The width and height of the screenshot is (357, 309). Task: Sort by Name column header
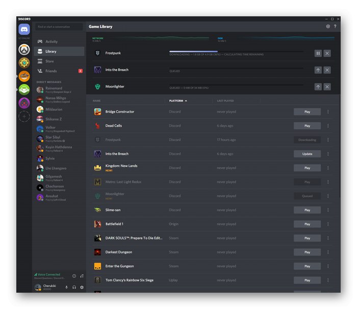click(x=96, y=100)
